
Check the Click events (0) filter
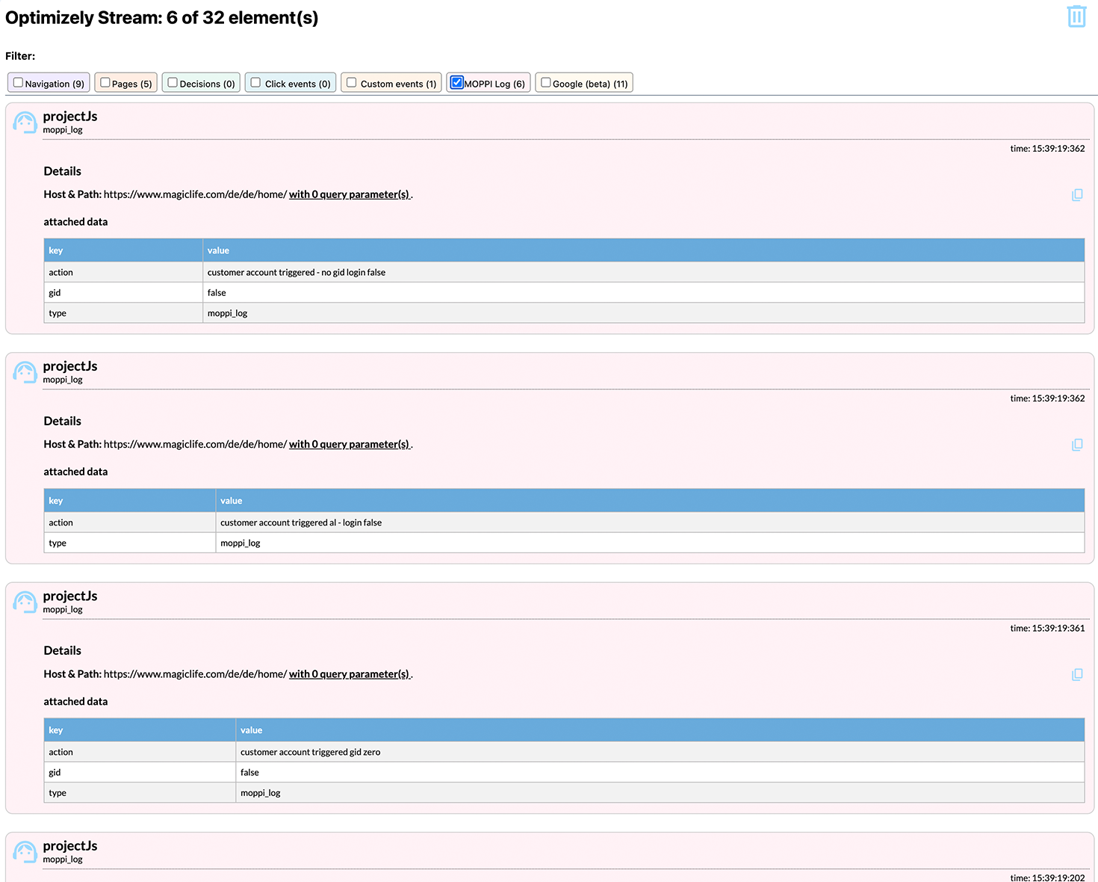click(x=256, y=83)
